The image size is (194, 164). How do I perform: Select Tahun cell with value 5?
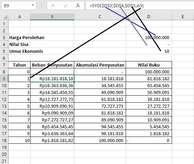coord(20,106)
